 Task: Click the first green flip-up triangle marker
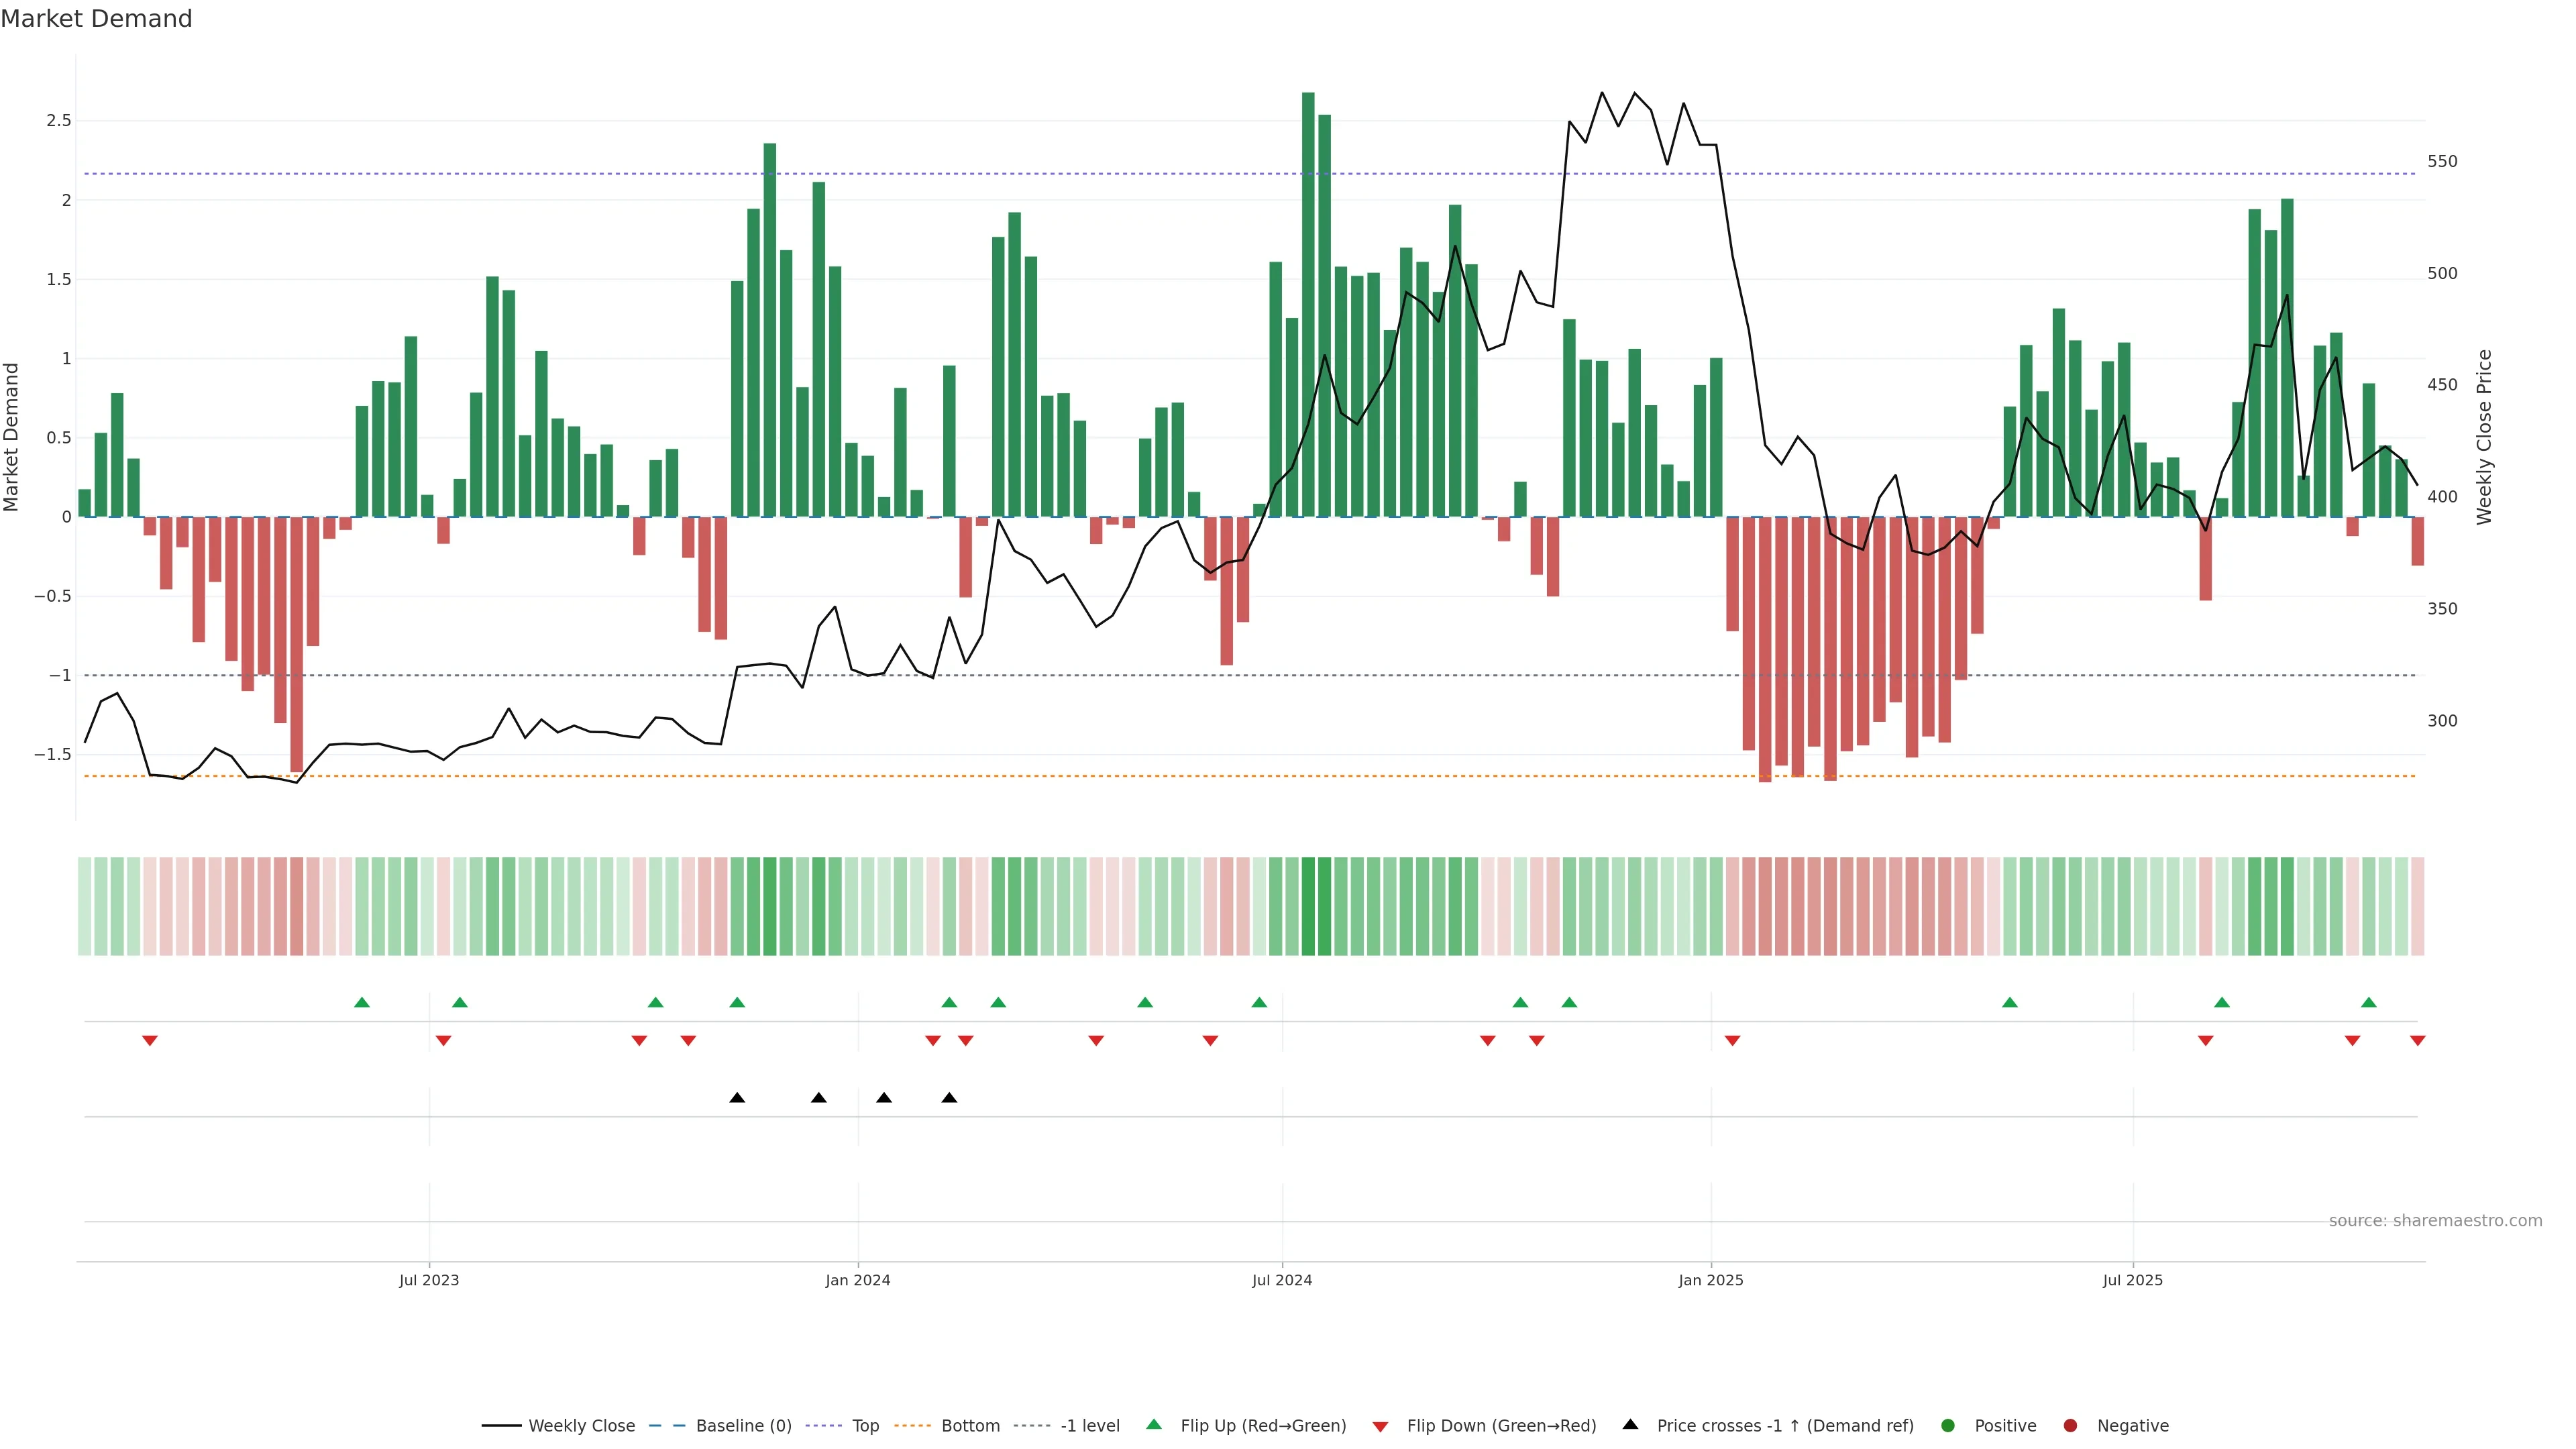point(362,1002)
